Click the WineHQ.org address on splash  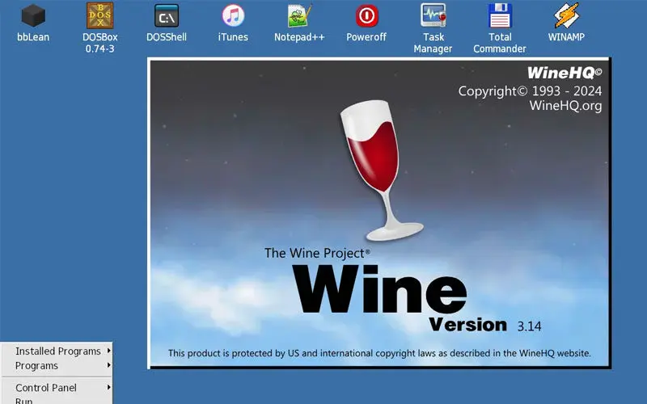tap(565, 106)
